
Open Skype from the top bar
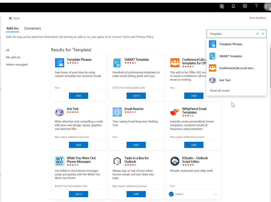pos(222,6)
